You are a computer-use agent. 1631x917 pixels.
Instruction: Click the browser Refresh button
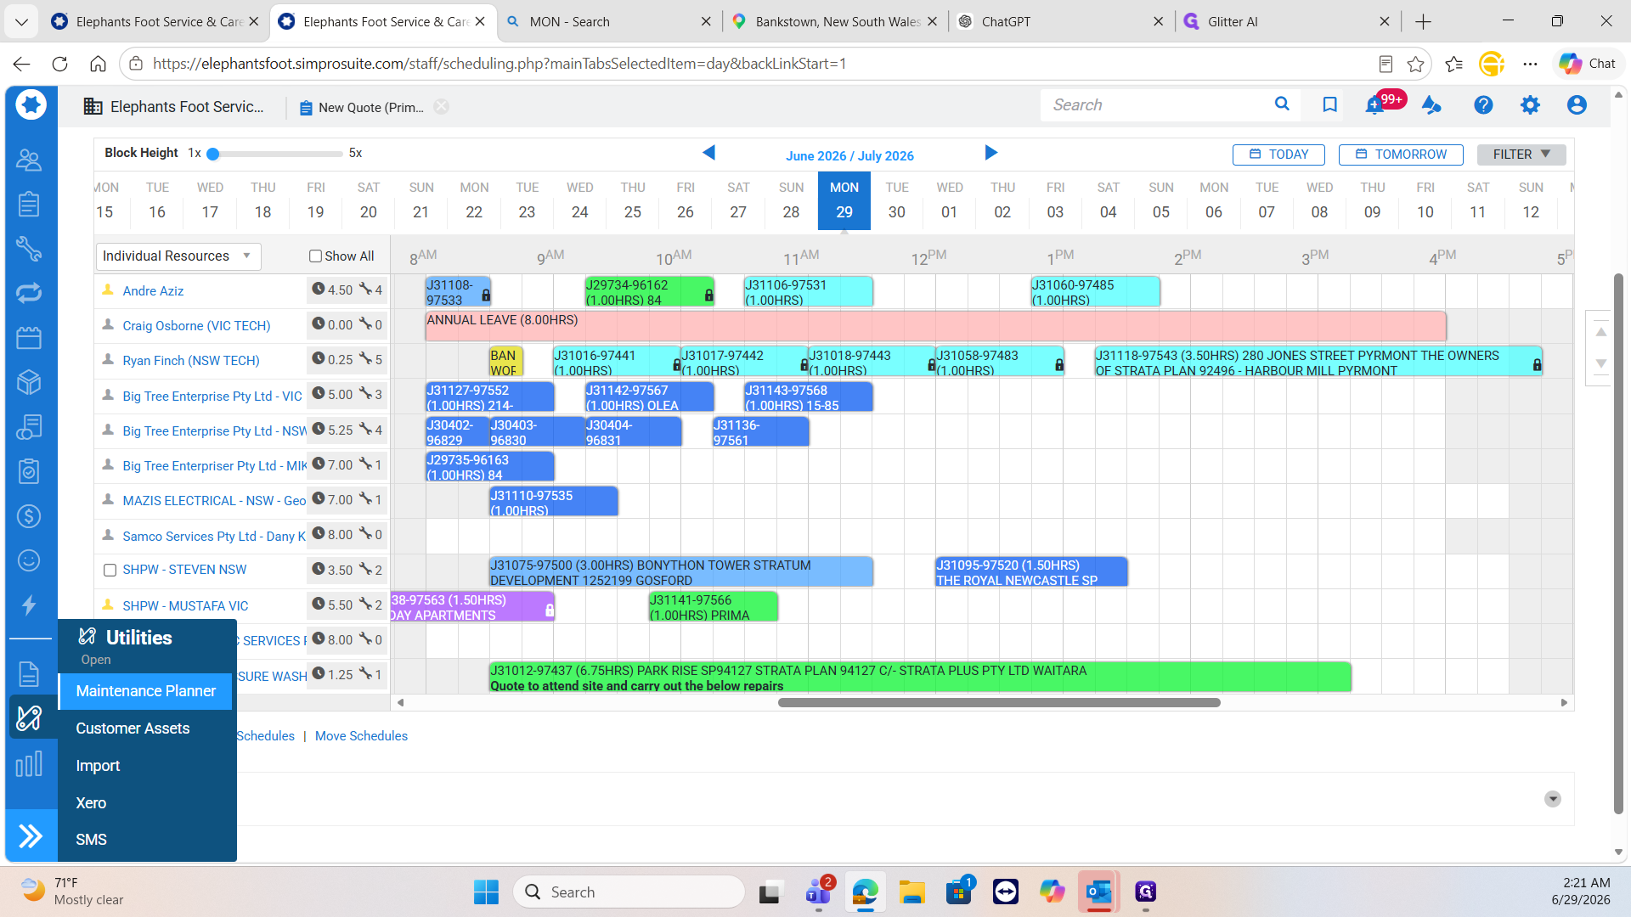click(59, 64)
